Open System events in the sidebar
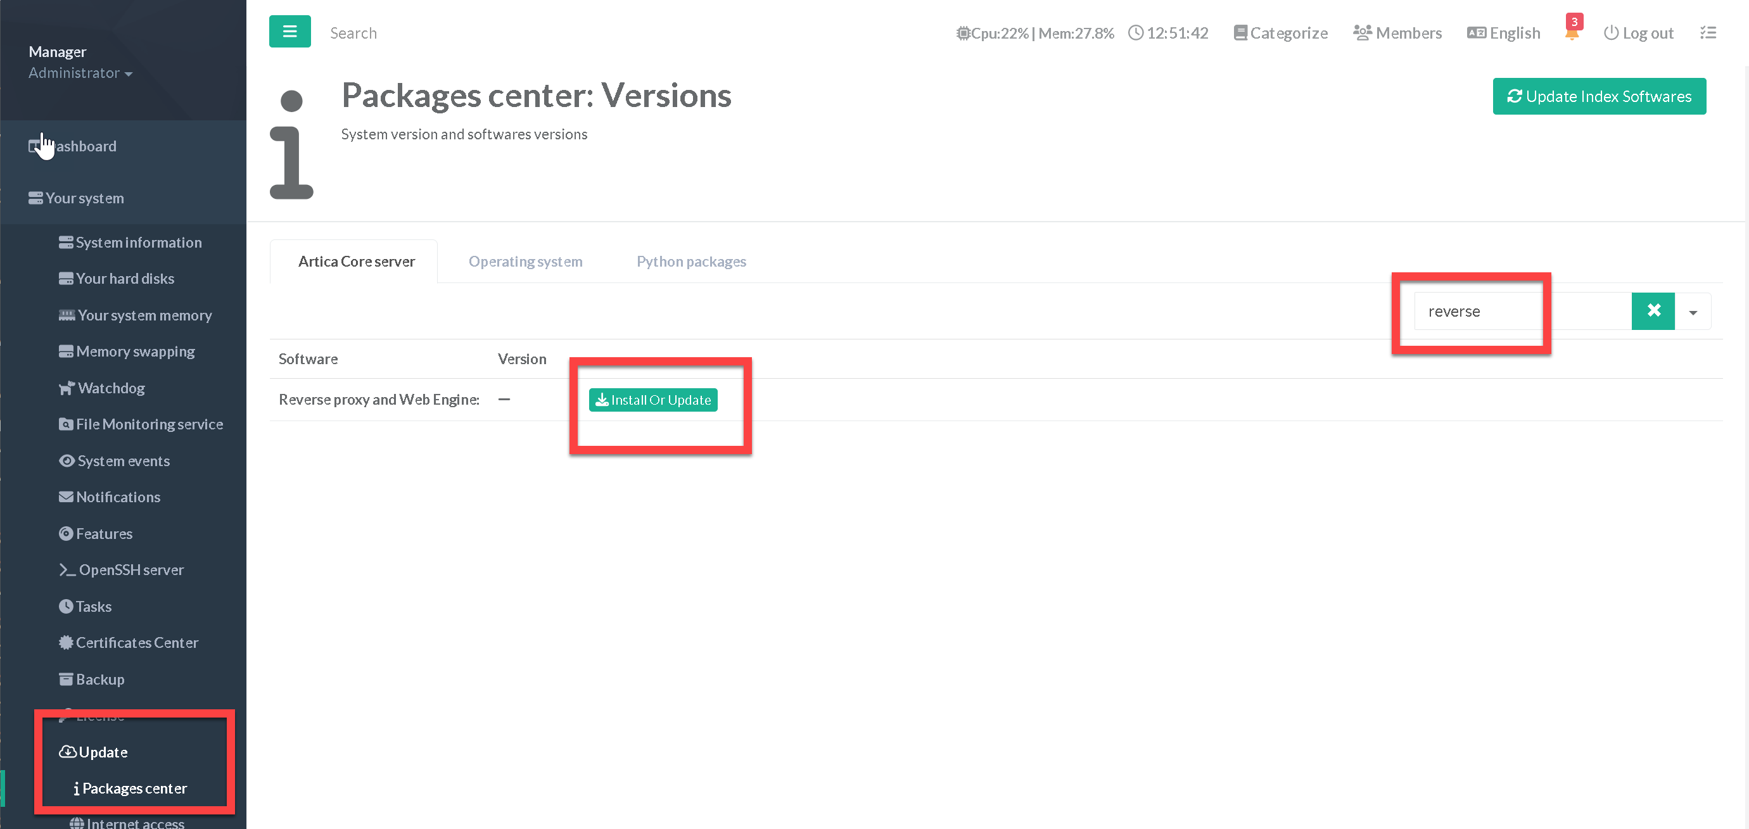 point(123,461)
